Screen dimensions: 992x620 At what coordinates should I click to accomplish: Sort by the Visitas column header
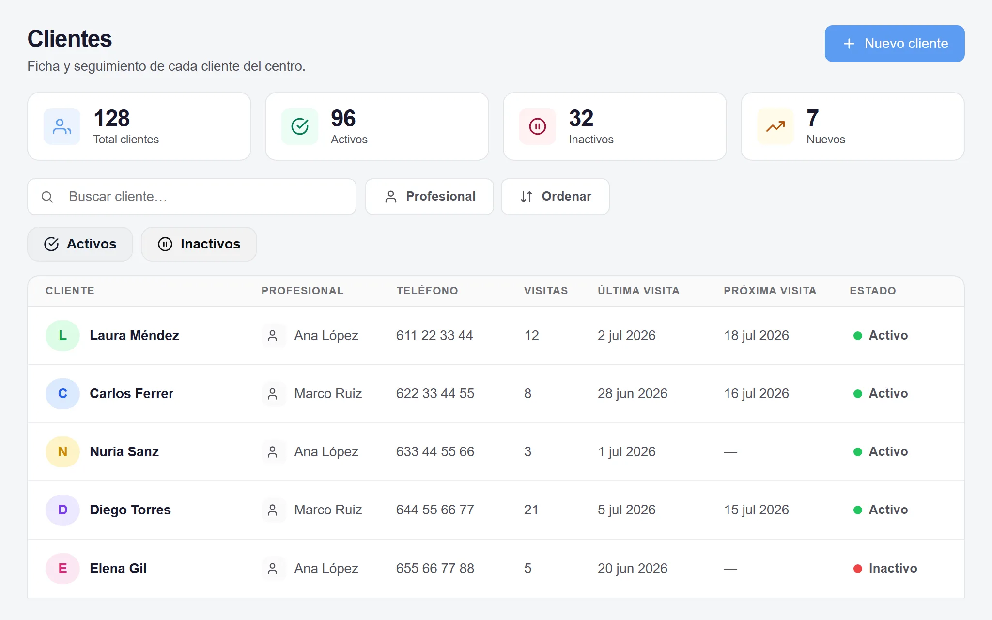coord(546,291)
